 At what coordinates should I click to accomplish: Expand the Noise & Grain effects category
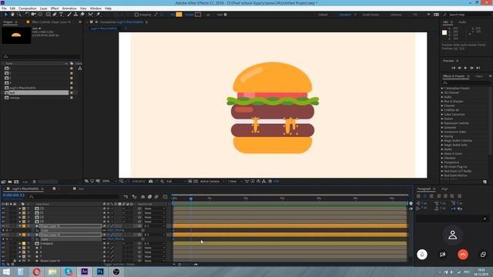442,154
